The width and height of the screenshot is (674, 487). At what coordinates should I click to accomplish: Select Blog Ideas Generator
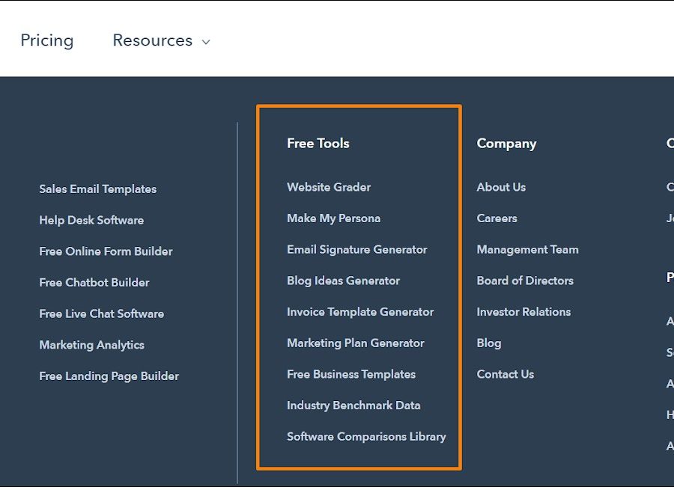tap(343, 281)
